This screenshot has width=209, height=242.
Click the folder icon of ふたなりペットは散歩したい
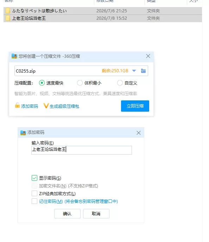click(8, 11)
